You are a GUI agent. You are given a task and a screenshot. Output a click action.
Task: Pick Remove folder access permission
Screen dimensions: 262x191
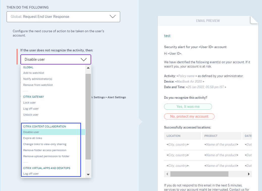[45, 150]
